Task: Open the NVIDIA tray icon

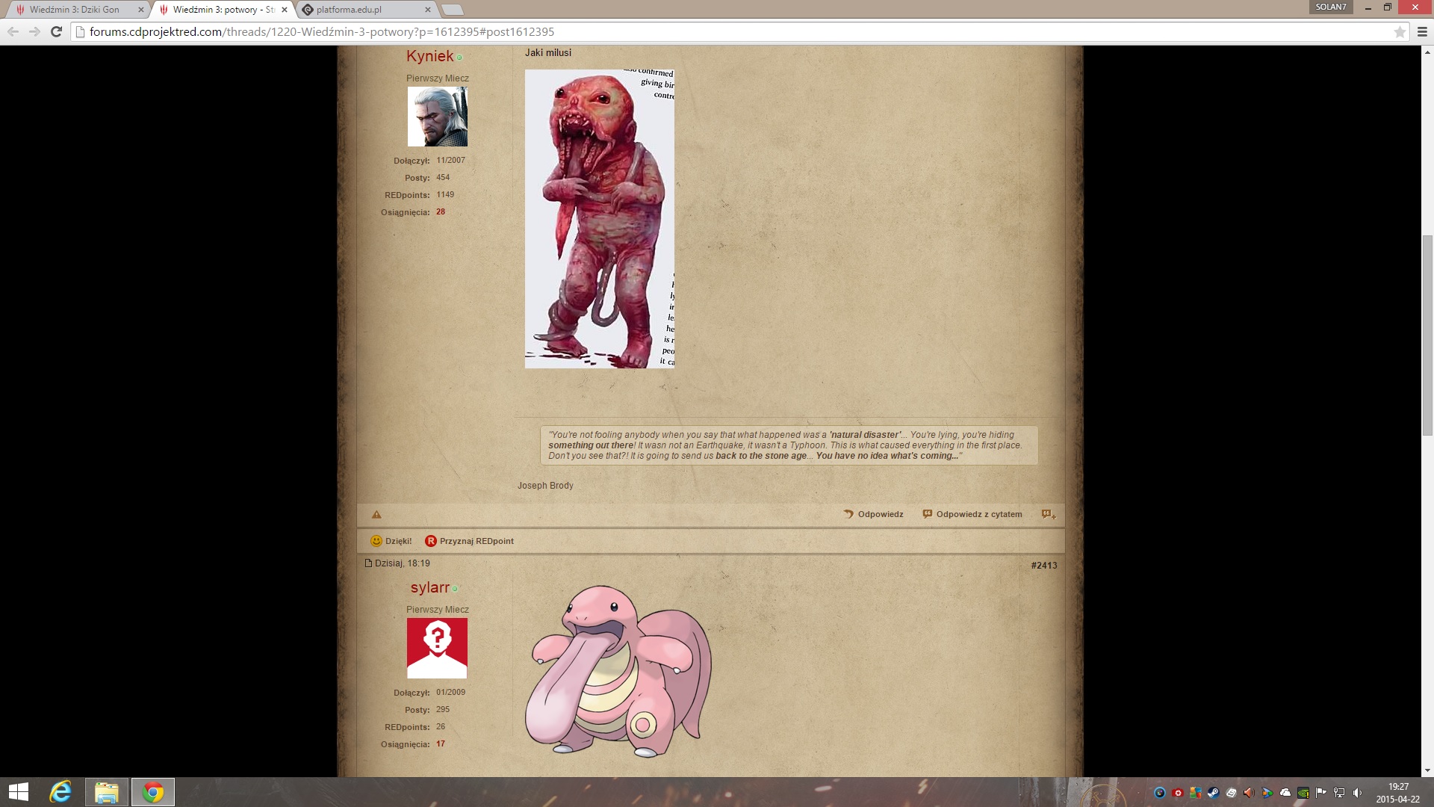Action: [x=1303, y=793]
